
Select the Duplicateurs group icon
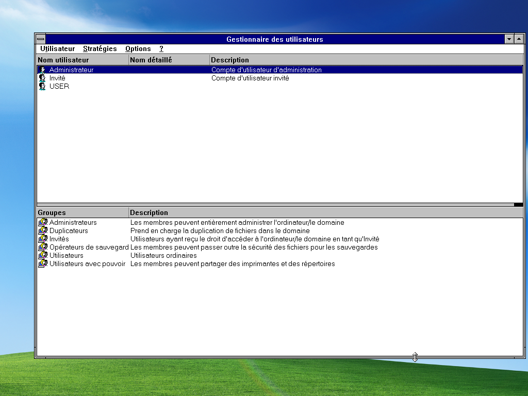44,230
